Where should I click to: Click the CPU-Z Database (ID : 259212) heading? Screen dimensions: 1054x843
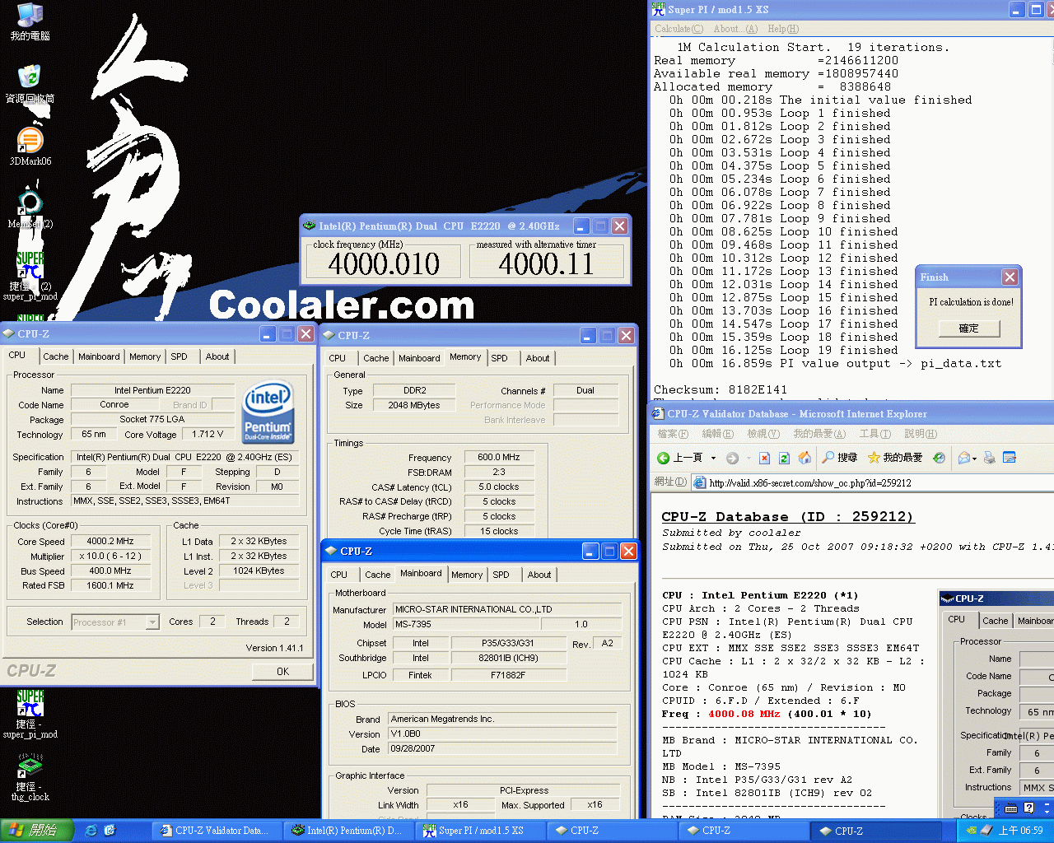pos(788,516)
